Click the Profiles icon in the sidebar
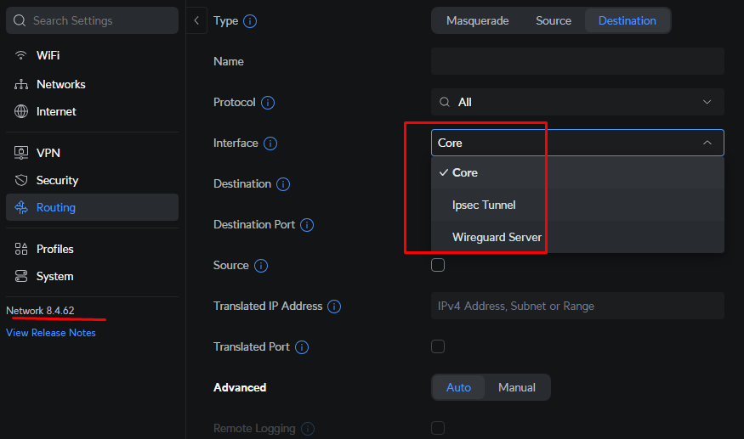744x439 pixels. point(21,249)
